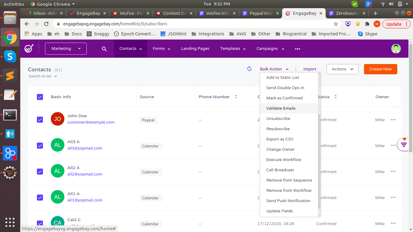Open the Files app in the dock
This screenshot has width=413, height=232.
click(10, 18)
